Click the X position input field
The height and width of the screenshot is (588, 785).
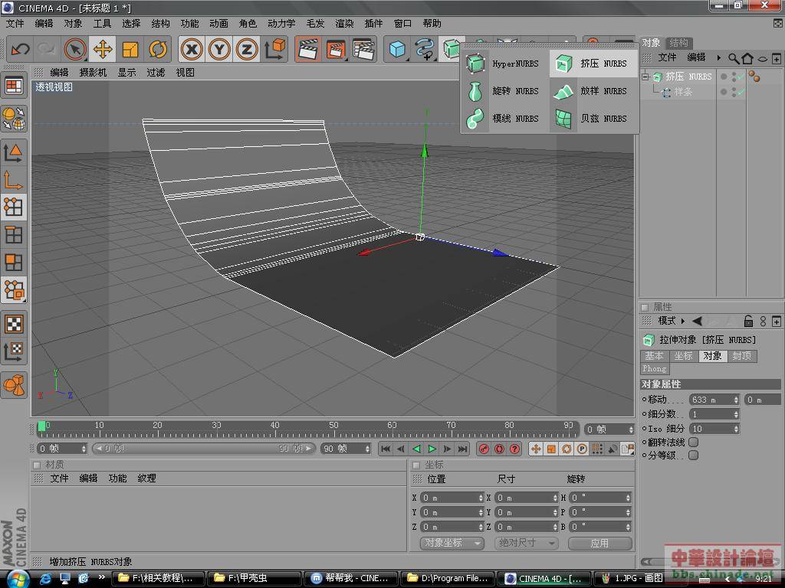(452, 498)
